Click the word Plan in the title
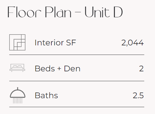 click(58, 12)
